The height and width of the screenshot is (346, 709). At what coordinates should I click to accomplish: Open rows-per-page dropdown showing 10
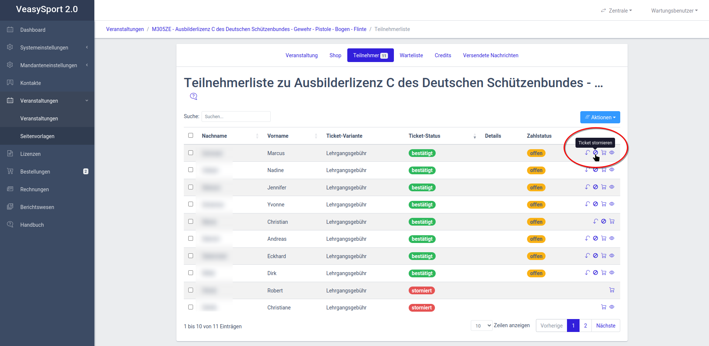tap(481, 325)
